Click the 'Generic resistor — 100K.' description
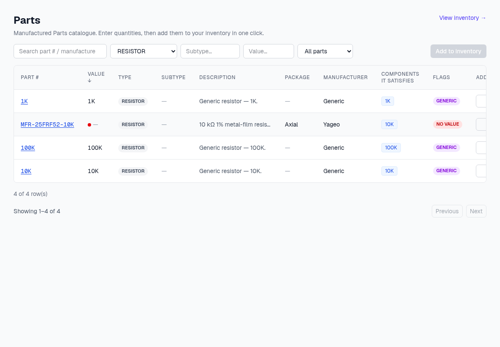This screenshot has width=500, height=347. pos(232,148)
